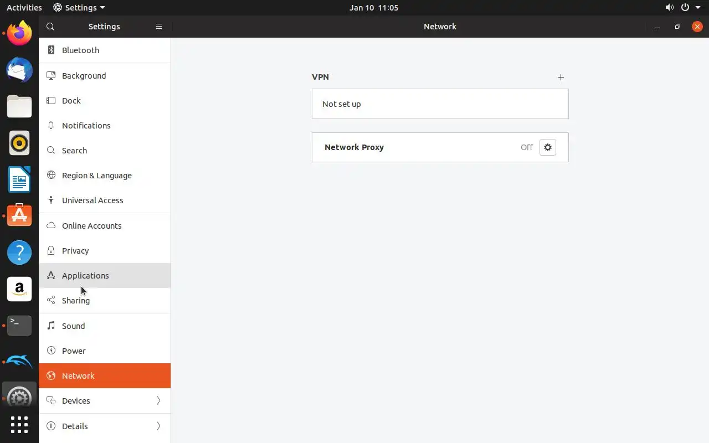
Task: Expand the Devices submenu chevron
Action: point(158,400)
